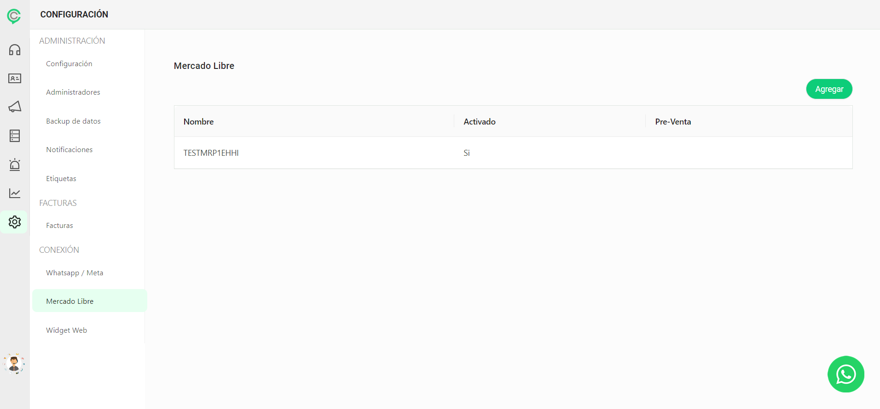The width and height of the screenshot is (880, 409).
Task: Open Etiquetas settings
Action: pos(61,179)
